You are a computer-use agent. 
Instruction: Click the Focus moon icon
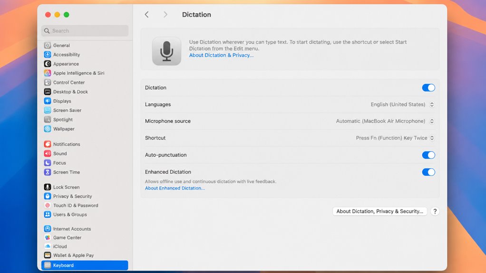point(48,162)
